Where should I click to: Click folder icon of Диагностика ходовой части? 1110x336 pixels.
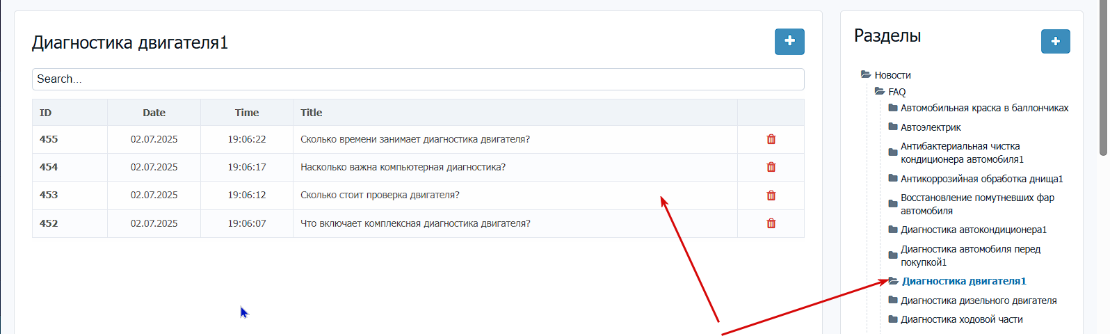pos(893,319)
